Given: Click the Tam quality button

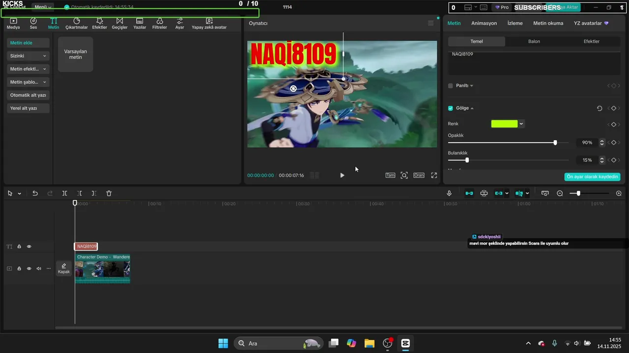Looking at the screenshot, I should pyautogui.click(x=390, y=175).
